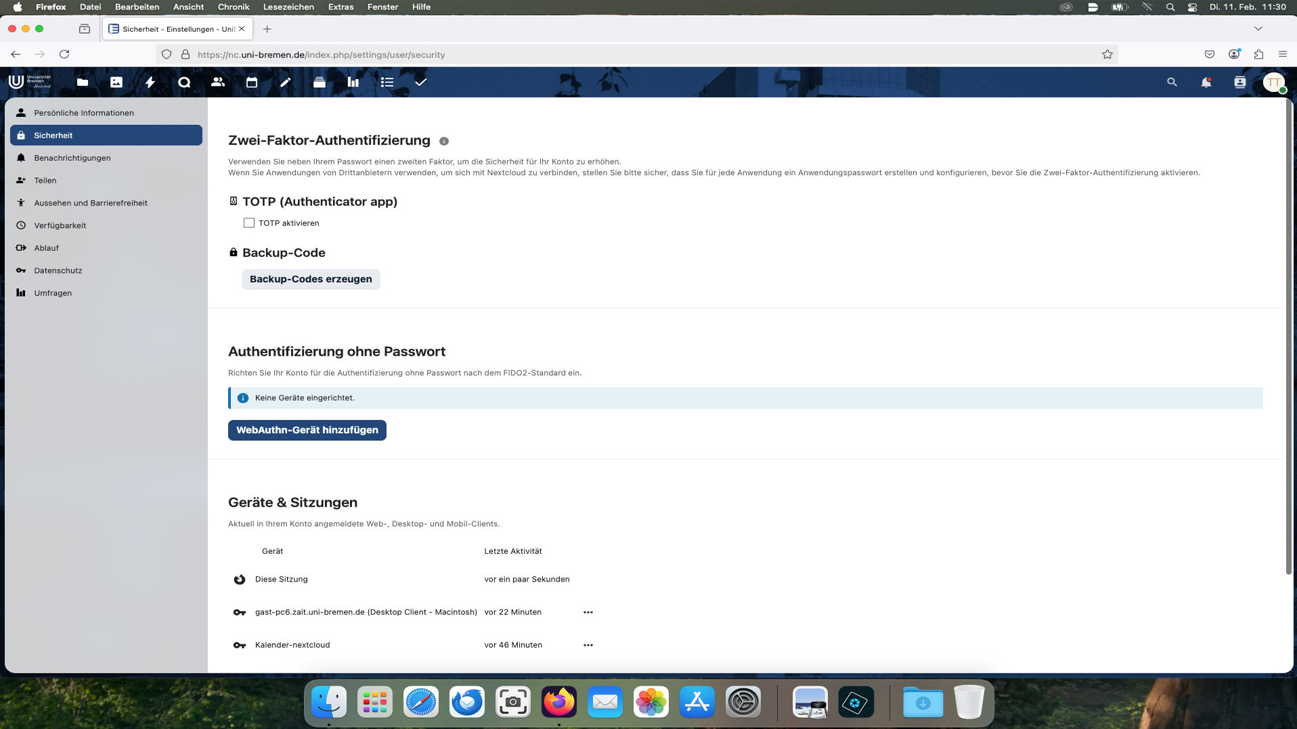Open the Contacts app icon
This screenshot has width=1297, height=729.
click(x=218, y=82)
